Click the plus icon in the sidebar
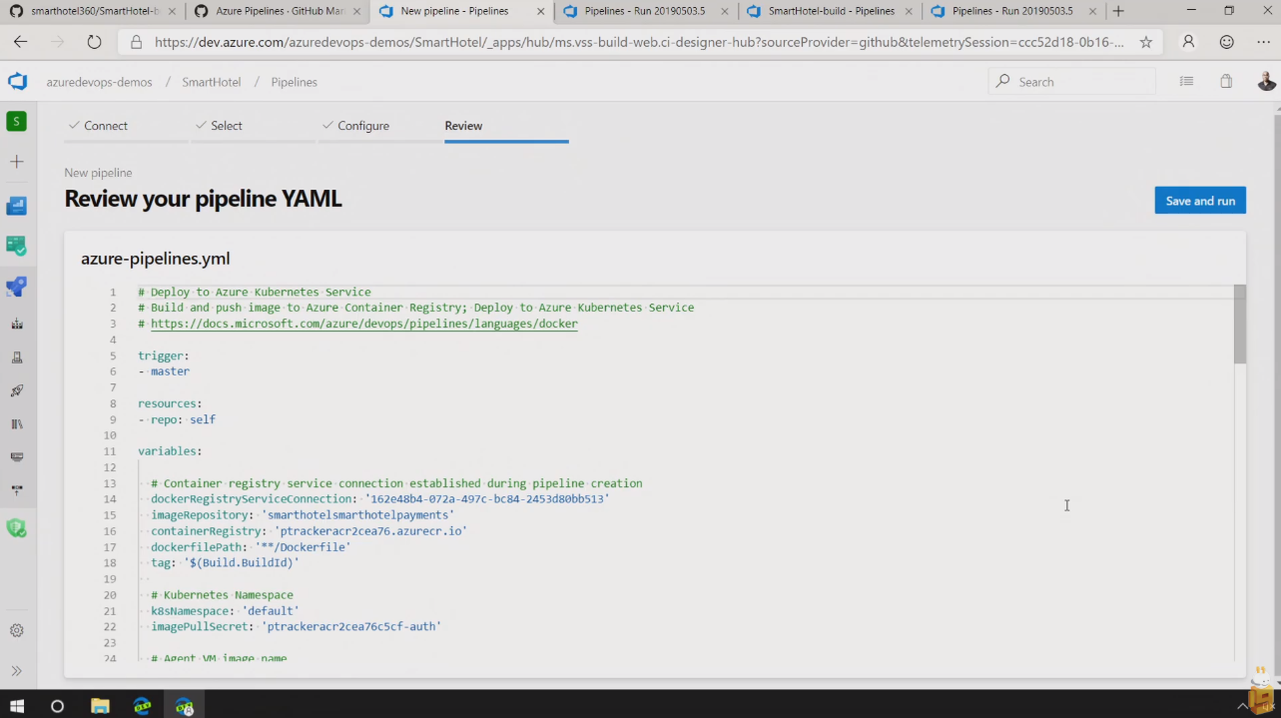1281x718 pixels. point(16,162)
